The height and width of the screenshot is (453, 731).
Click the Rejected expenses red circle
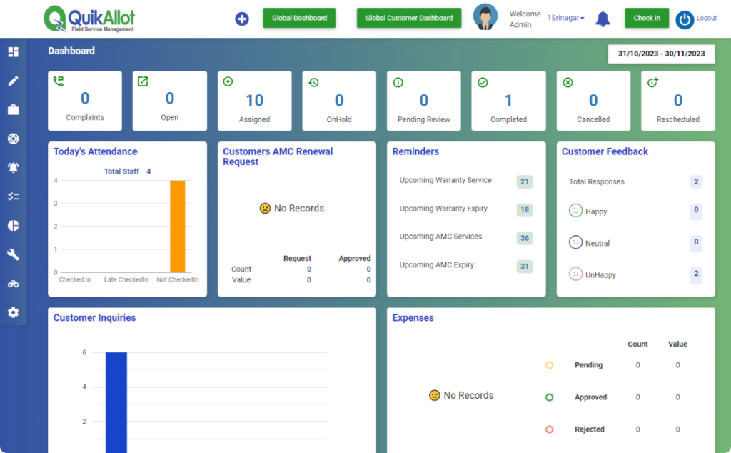coord(549,429)
